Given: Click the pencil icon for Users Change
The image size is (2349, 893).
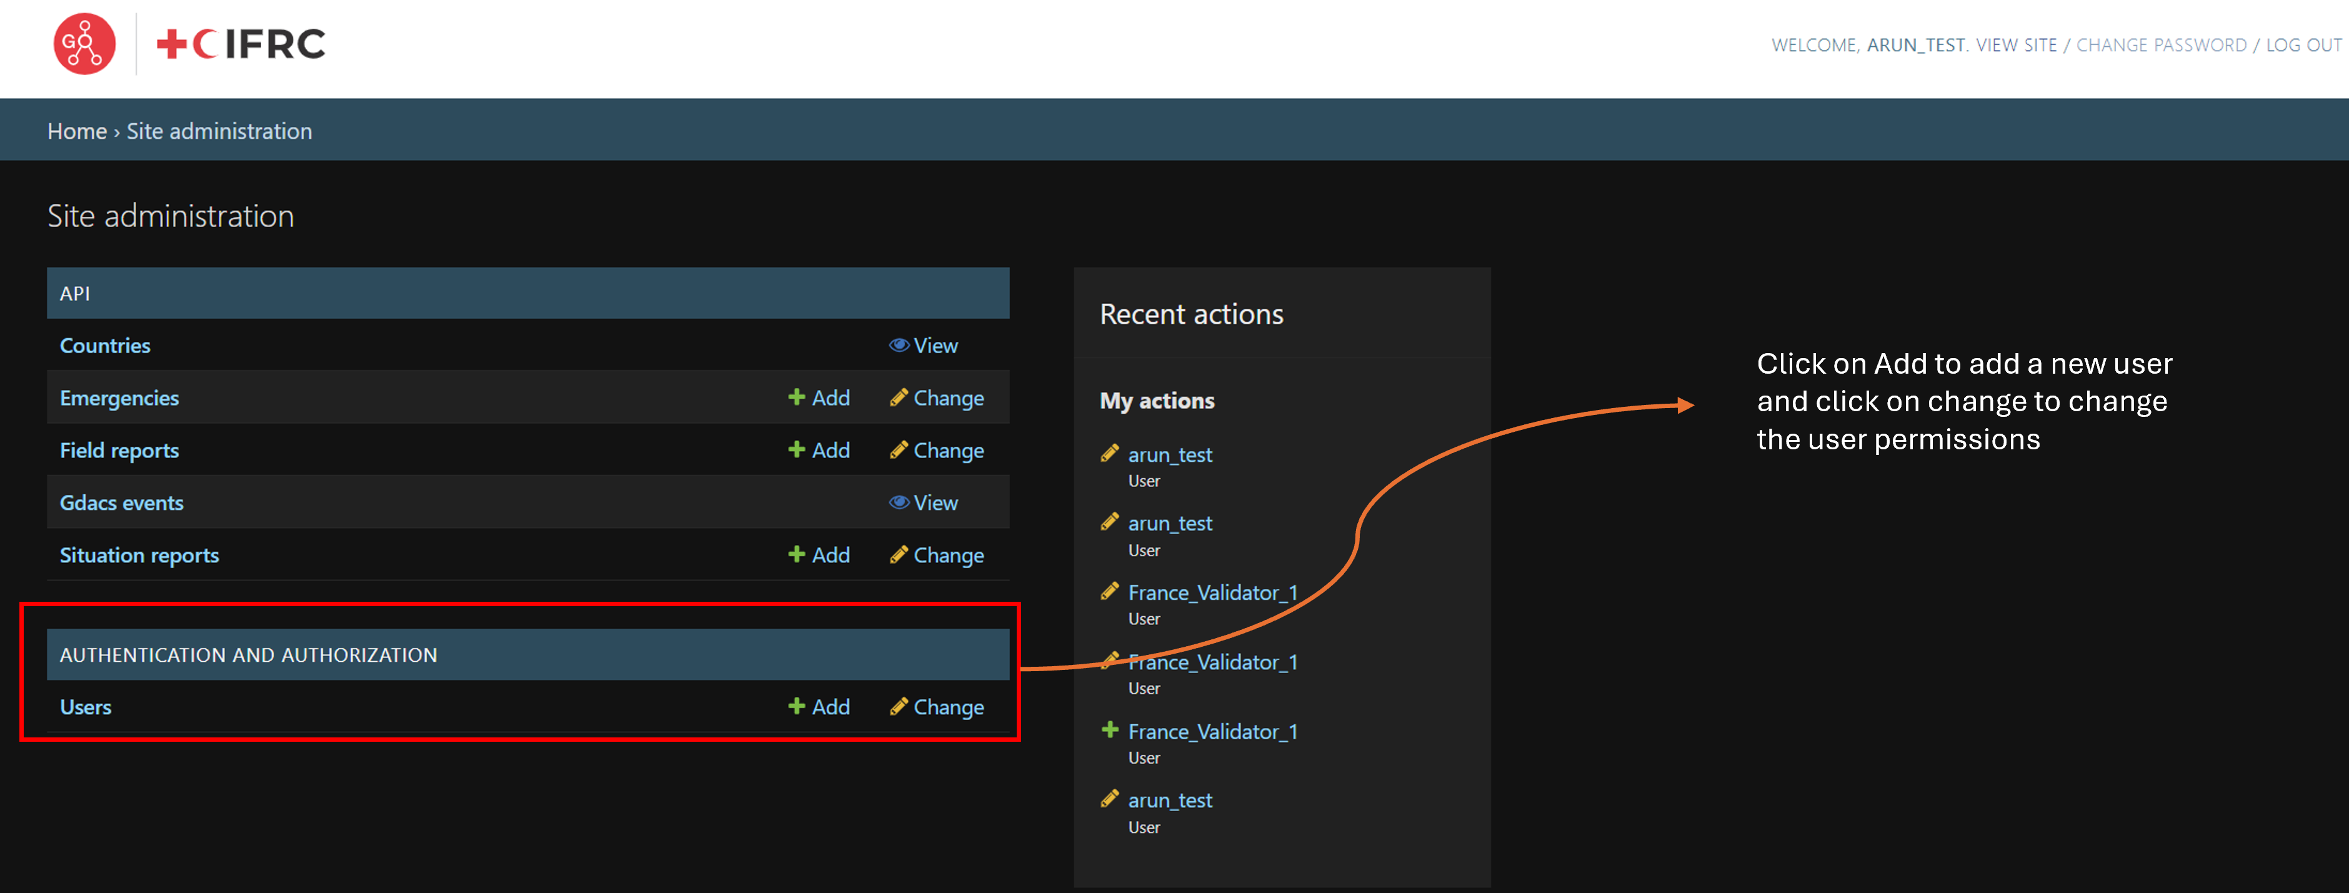Looking at the screenshot, I should point(898,707).
